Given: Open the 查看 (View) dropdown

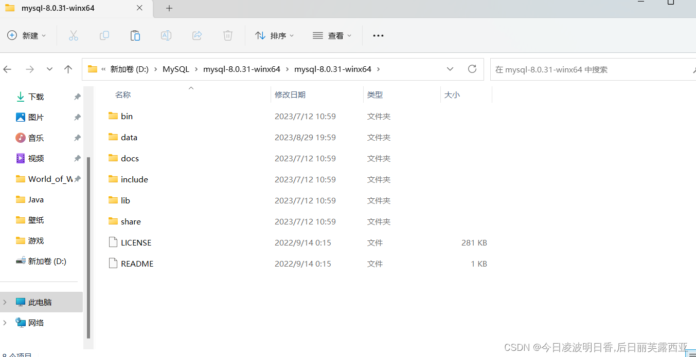Looking at the screenshot, I should click(332, 35).
